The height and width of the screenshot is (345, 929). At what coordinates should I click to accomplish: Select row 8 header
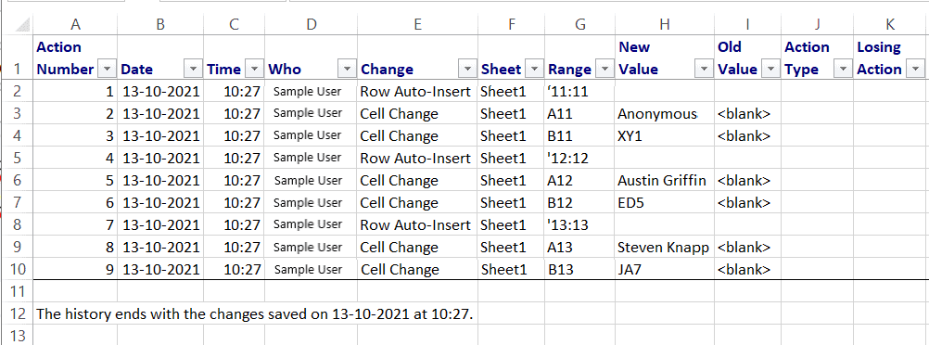(18, 224)
